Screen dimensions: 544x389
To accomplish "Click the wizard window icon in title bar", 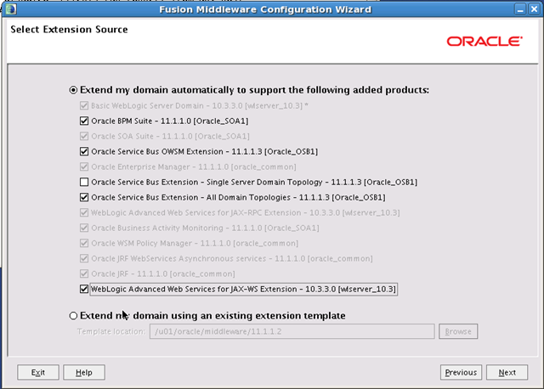I will pos(10,9).
